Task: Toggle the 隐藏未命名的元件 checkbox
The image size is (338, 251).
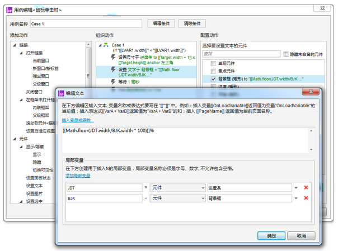Action: 287,54
